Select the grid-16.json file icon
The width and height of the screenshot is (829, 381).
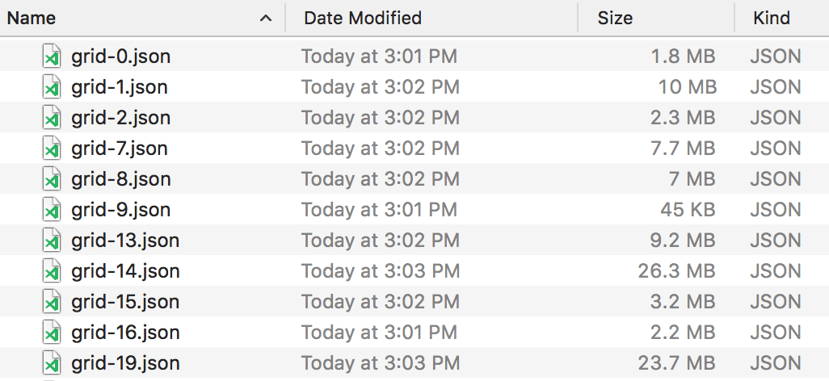[52, 333]
